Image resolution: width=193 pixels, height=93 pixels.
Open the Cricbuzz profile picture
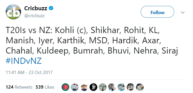tap(13, 12)
